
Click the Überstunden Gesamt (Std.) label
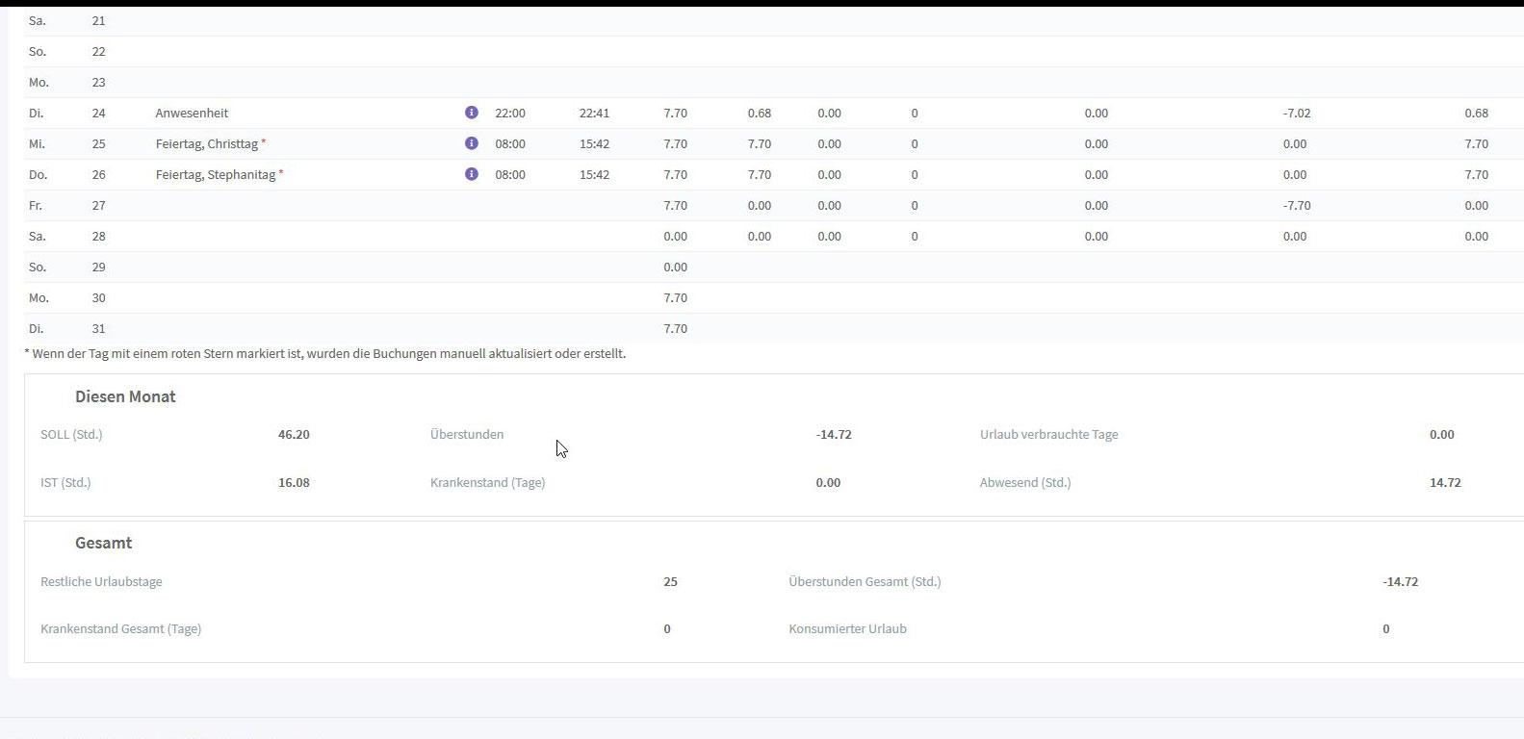865,581
